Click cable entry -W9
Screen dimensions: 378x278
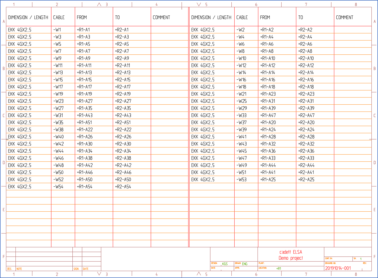tap(57, 58)
